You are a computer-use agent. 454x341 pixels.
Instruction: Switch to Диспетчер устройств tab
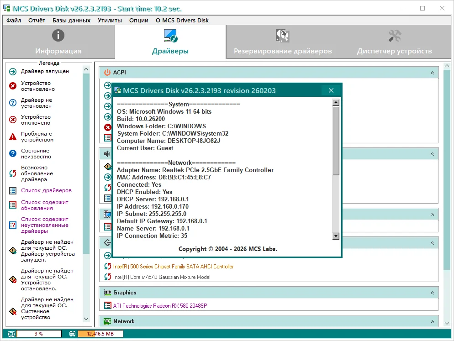pyautogui.click(x=394, y=42)
